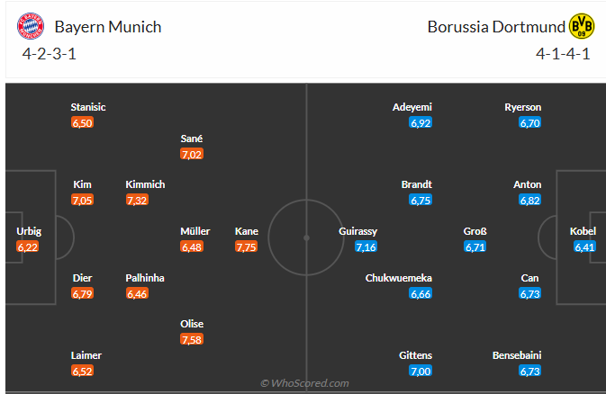Viewport: 606px width, 394px height.
Task: Click Groß's 6,71 rating badge
Action: click(475, 246)
